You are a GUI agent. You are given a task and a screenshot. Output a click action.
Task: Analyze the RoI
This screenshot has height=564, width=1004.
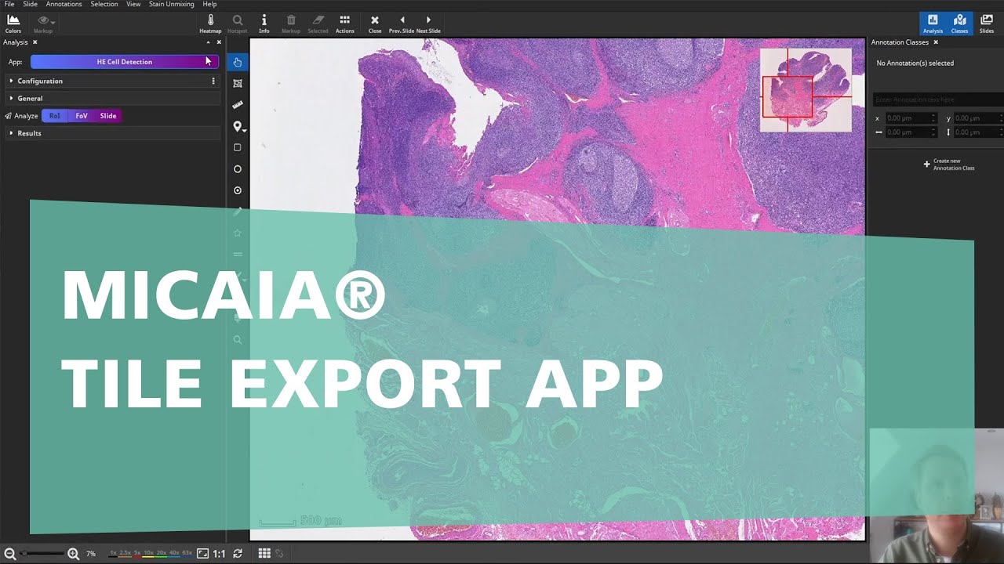click(54, 116)
